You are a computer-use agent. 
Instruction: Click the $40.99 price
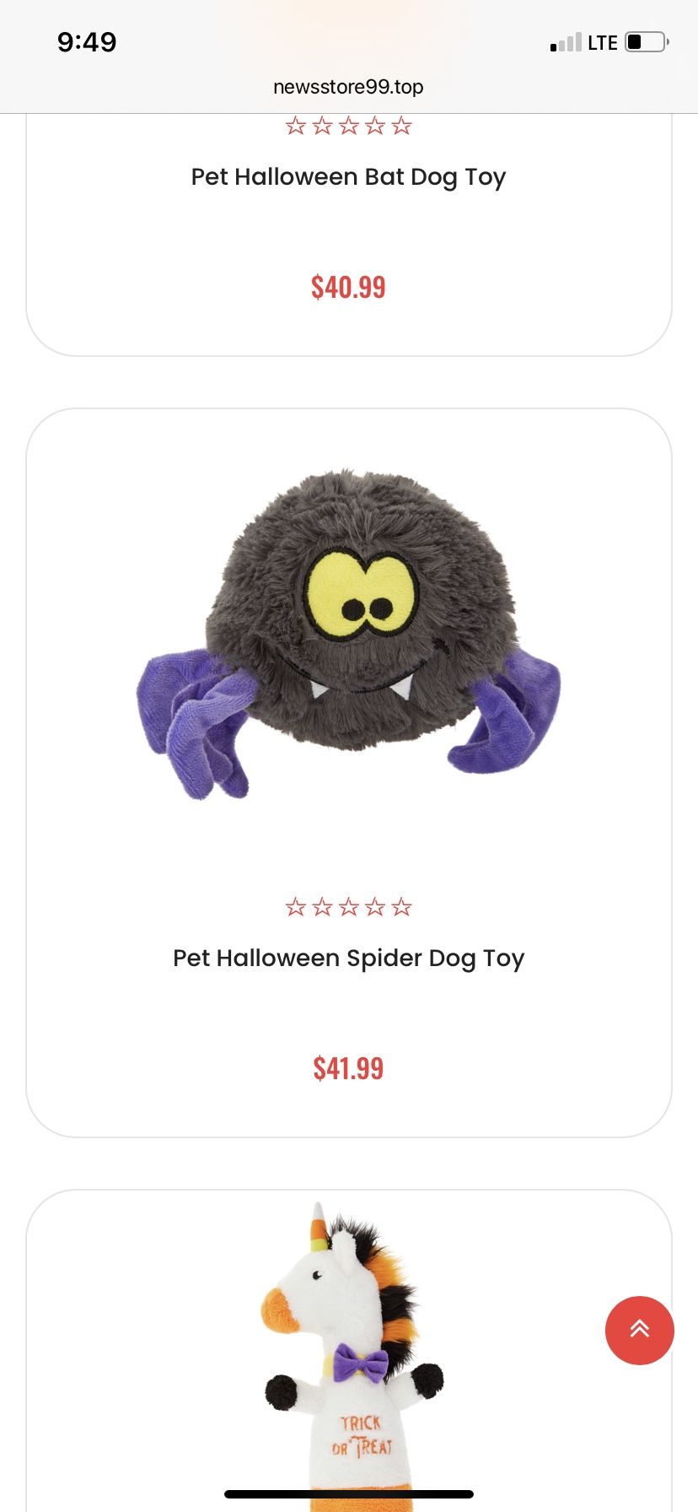pos(348,287)
